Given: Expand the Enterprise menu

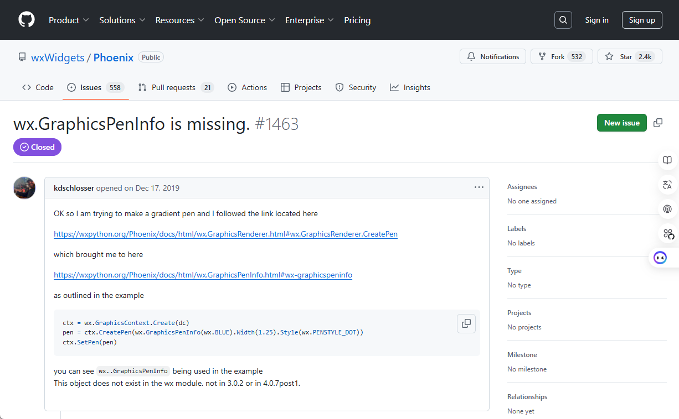Looking at the screenshot, I should coord(310,20).
